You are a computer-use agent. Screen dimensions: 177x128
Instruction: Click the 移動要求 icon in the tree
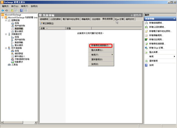(12, 62)
